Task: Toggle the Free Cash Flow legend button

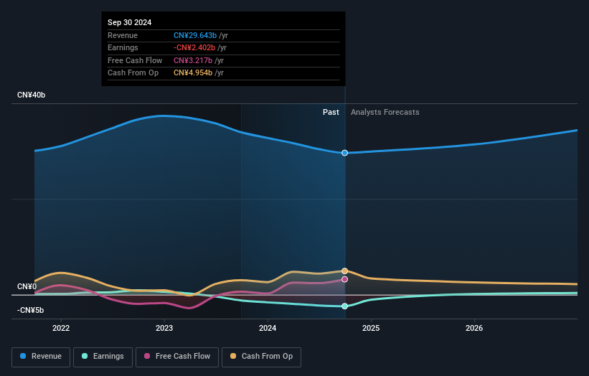Action: 177,357
